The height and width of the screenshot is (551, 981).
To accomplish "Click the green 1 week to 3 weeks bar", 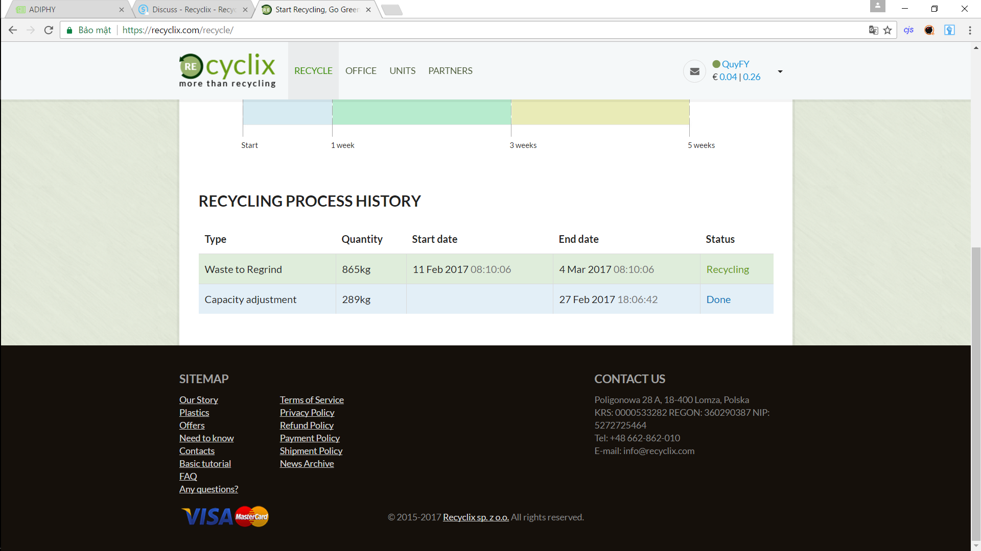I will [x=422, y=112].
